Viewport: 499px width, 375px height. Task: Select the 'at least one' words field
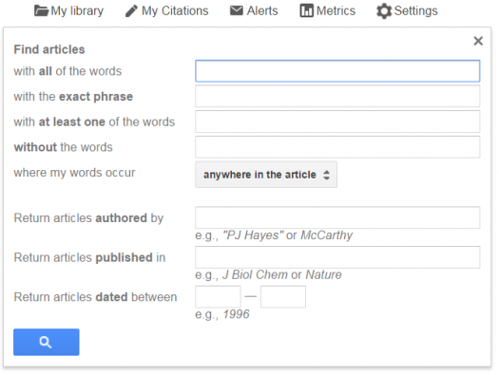337,122
